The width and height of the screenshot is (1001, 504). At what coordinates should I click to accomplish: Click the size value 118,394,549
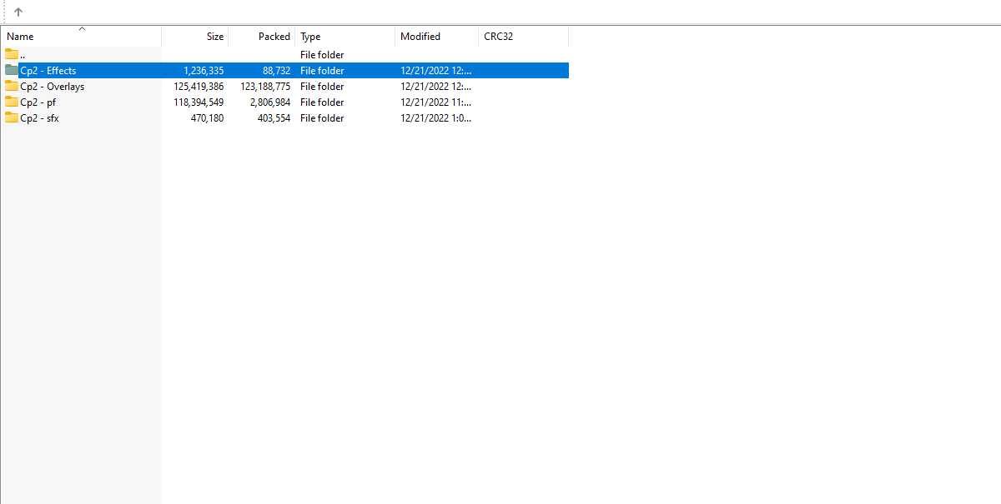pyautogui.click(x=199, y=102)
